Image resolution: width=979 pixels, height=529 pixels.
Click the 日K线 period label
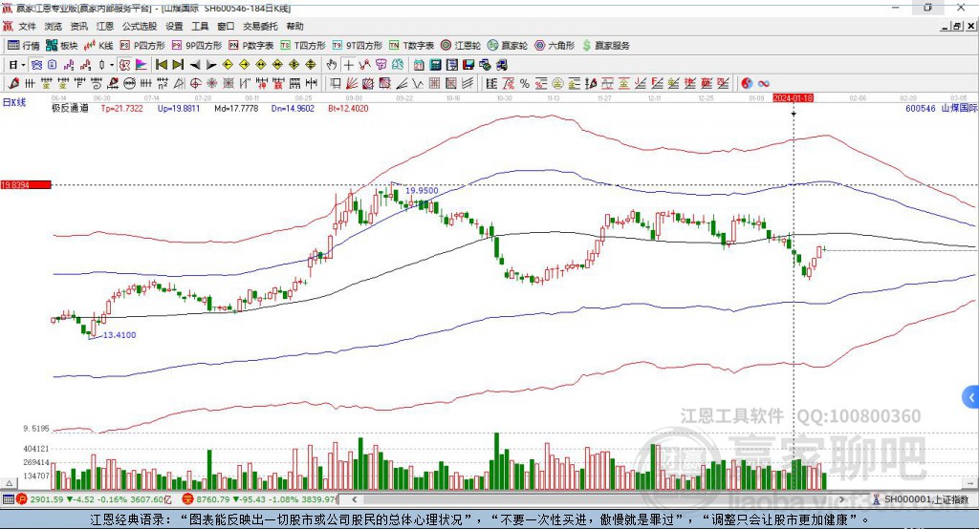click(14, 103)
